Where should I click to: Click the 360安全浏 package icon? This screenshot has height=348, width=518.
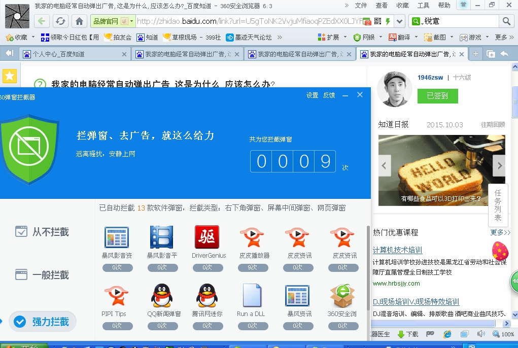click(342, 295)
